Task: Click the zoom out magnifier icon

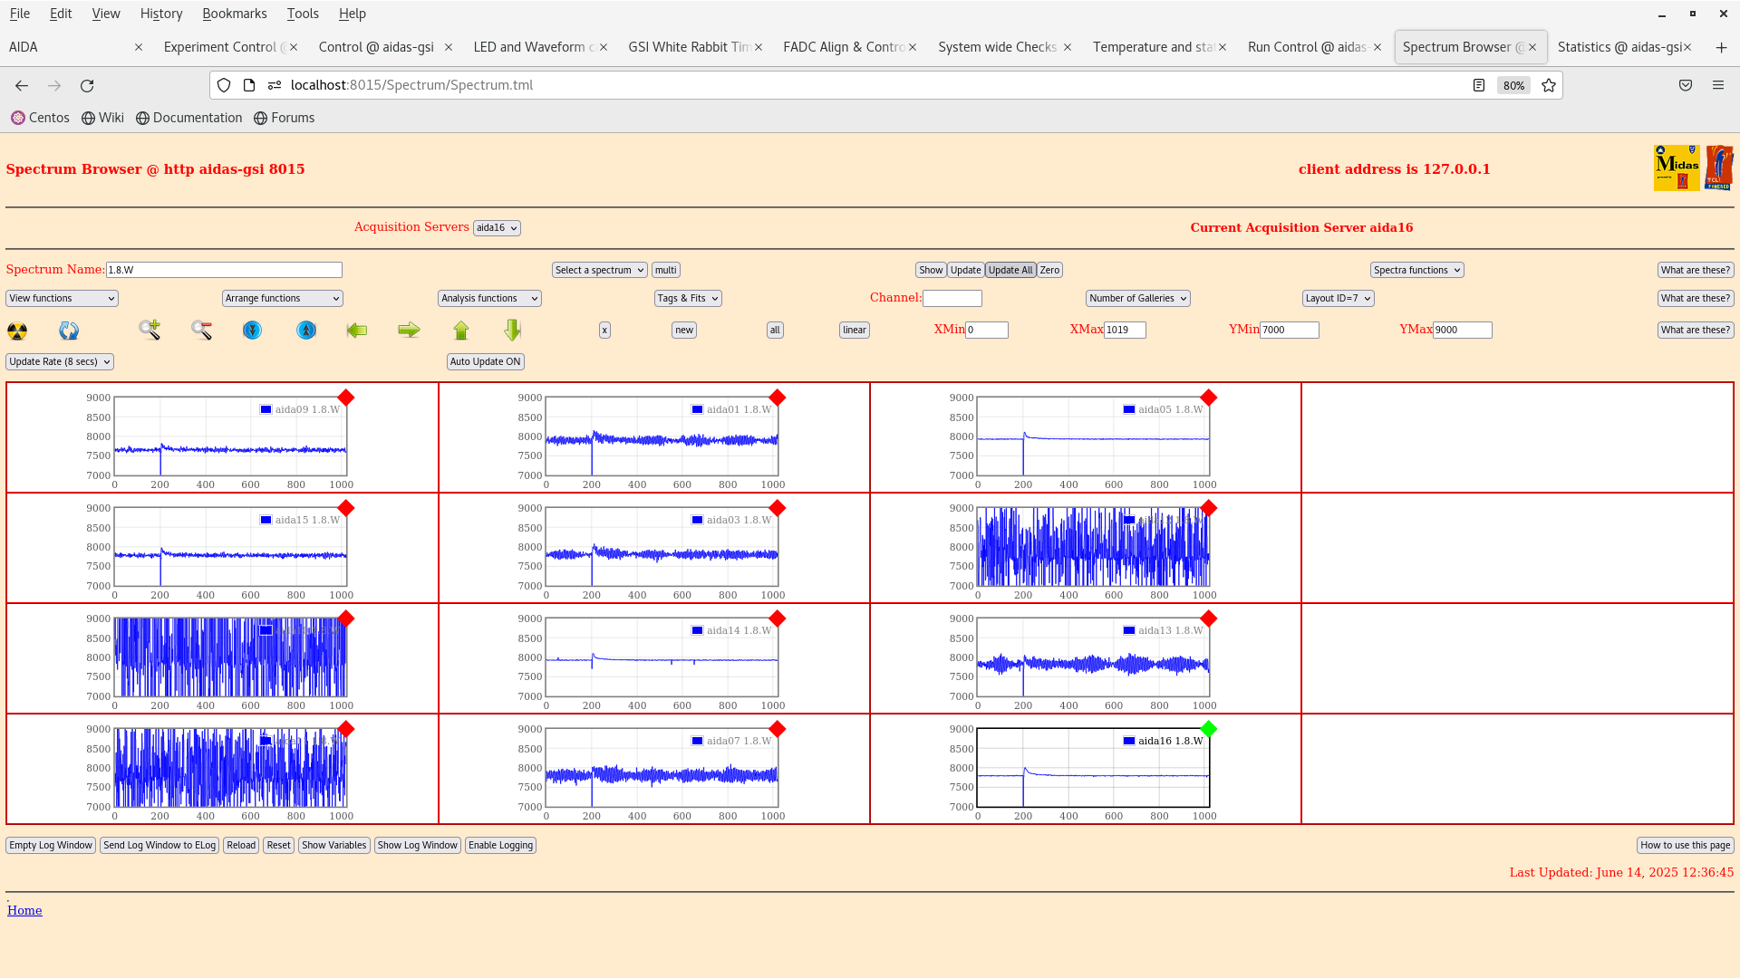Action: (201, 331)
